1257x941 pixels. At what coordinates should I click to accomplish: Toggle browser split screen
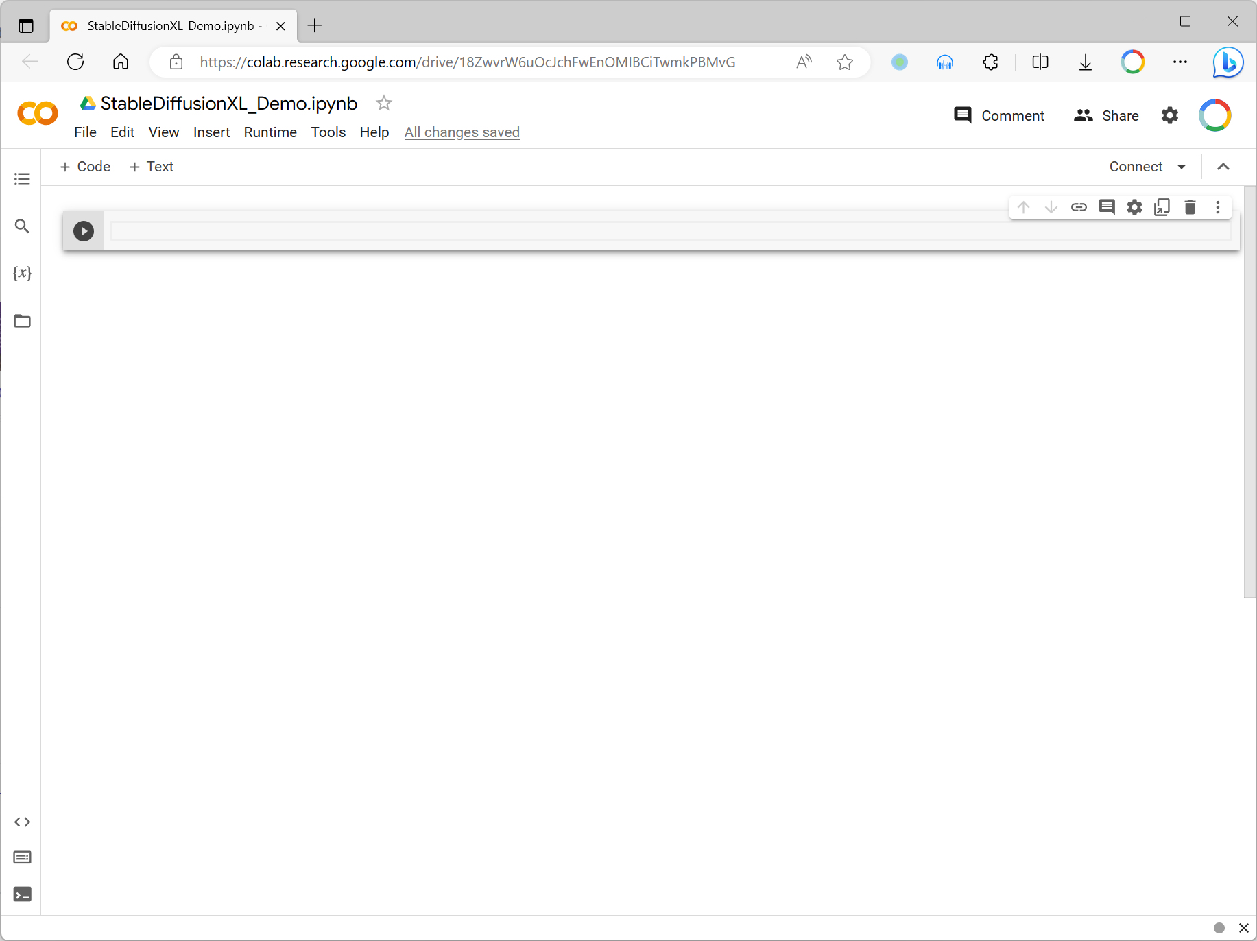1040,62
